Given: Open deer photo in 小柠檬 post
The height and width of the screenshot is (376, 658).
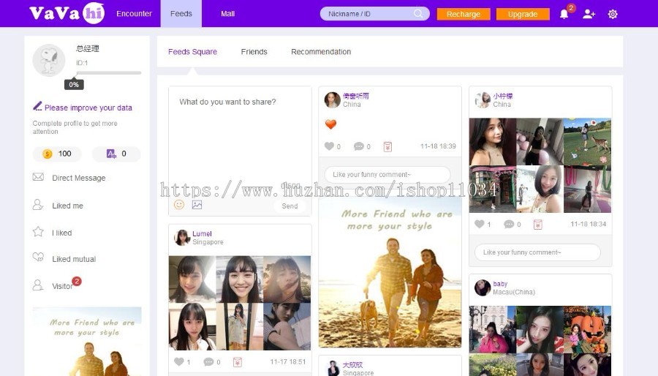Looking at the screenshot, I should point(587,141).
